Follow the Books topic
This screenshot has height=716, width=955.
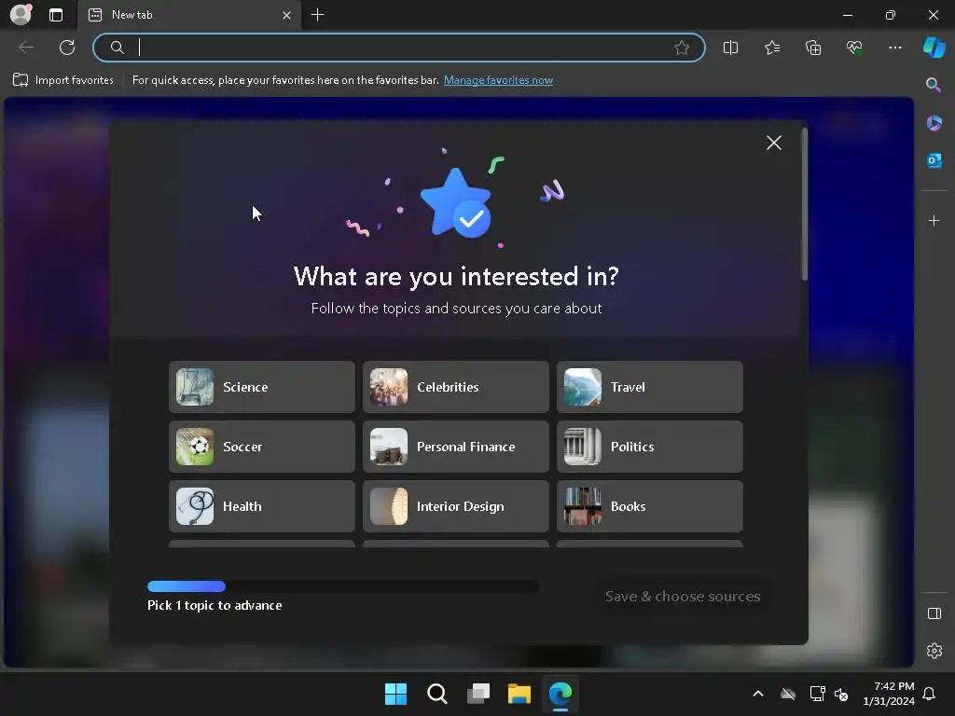[649, 506]
